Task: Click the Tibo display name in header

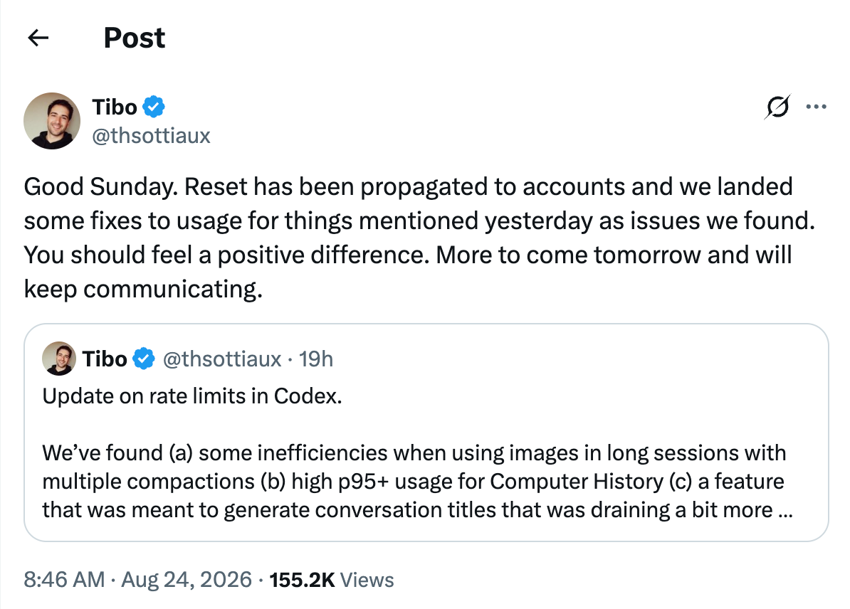Action: (115, 107)
